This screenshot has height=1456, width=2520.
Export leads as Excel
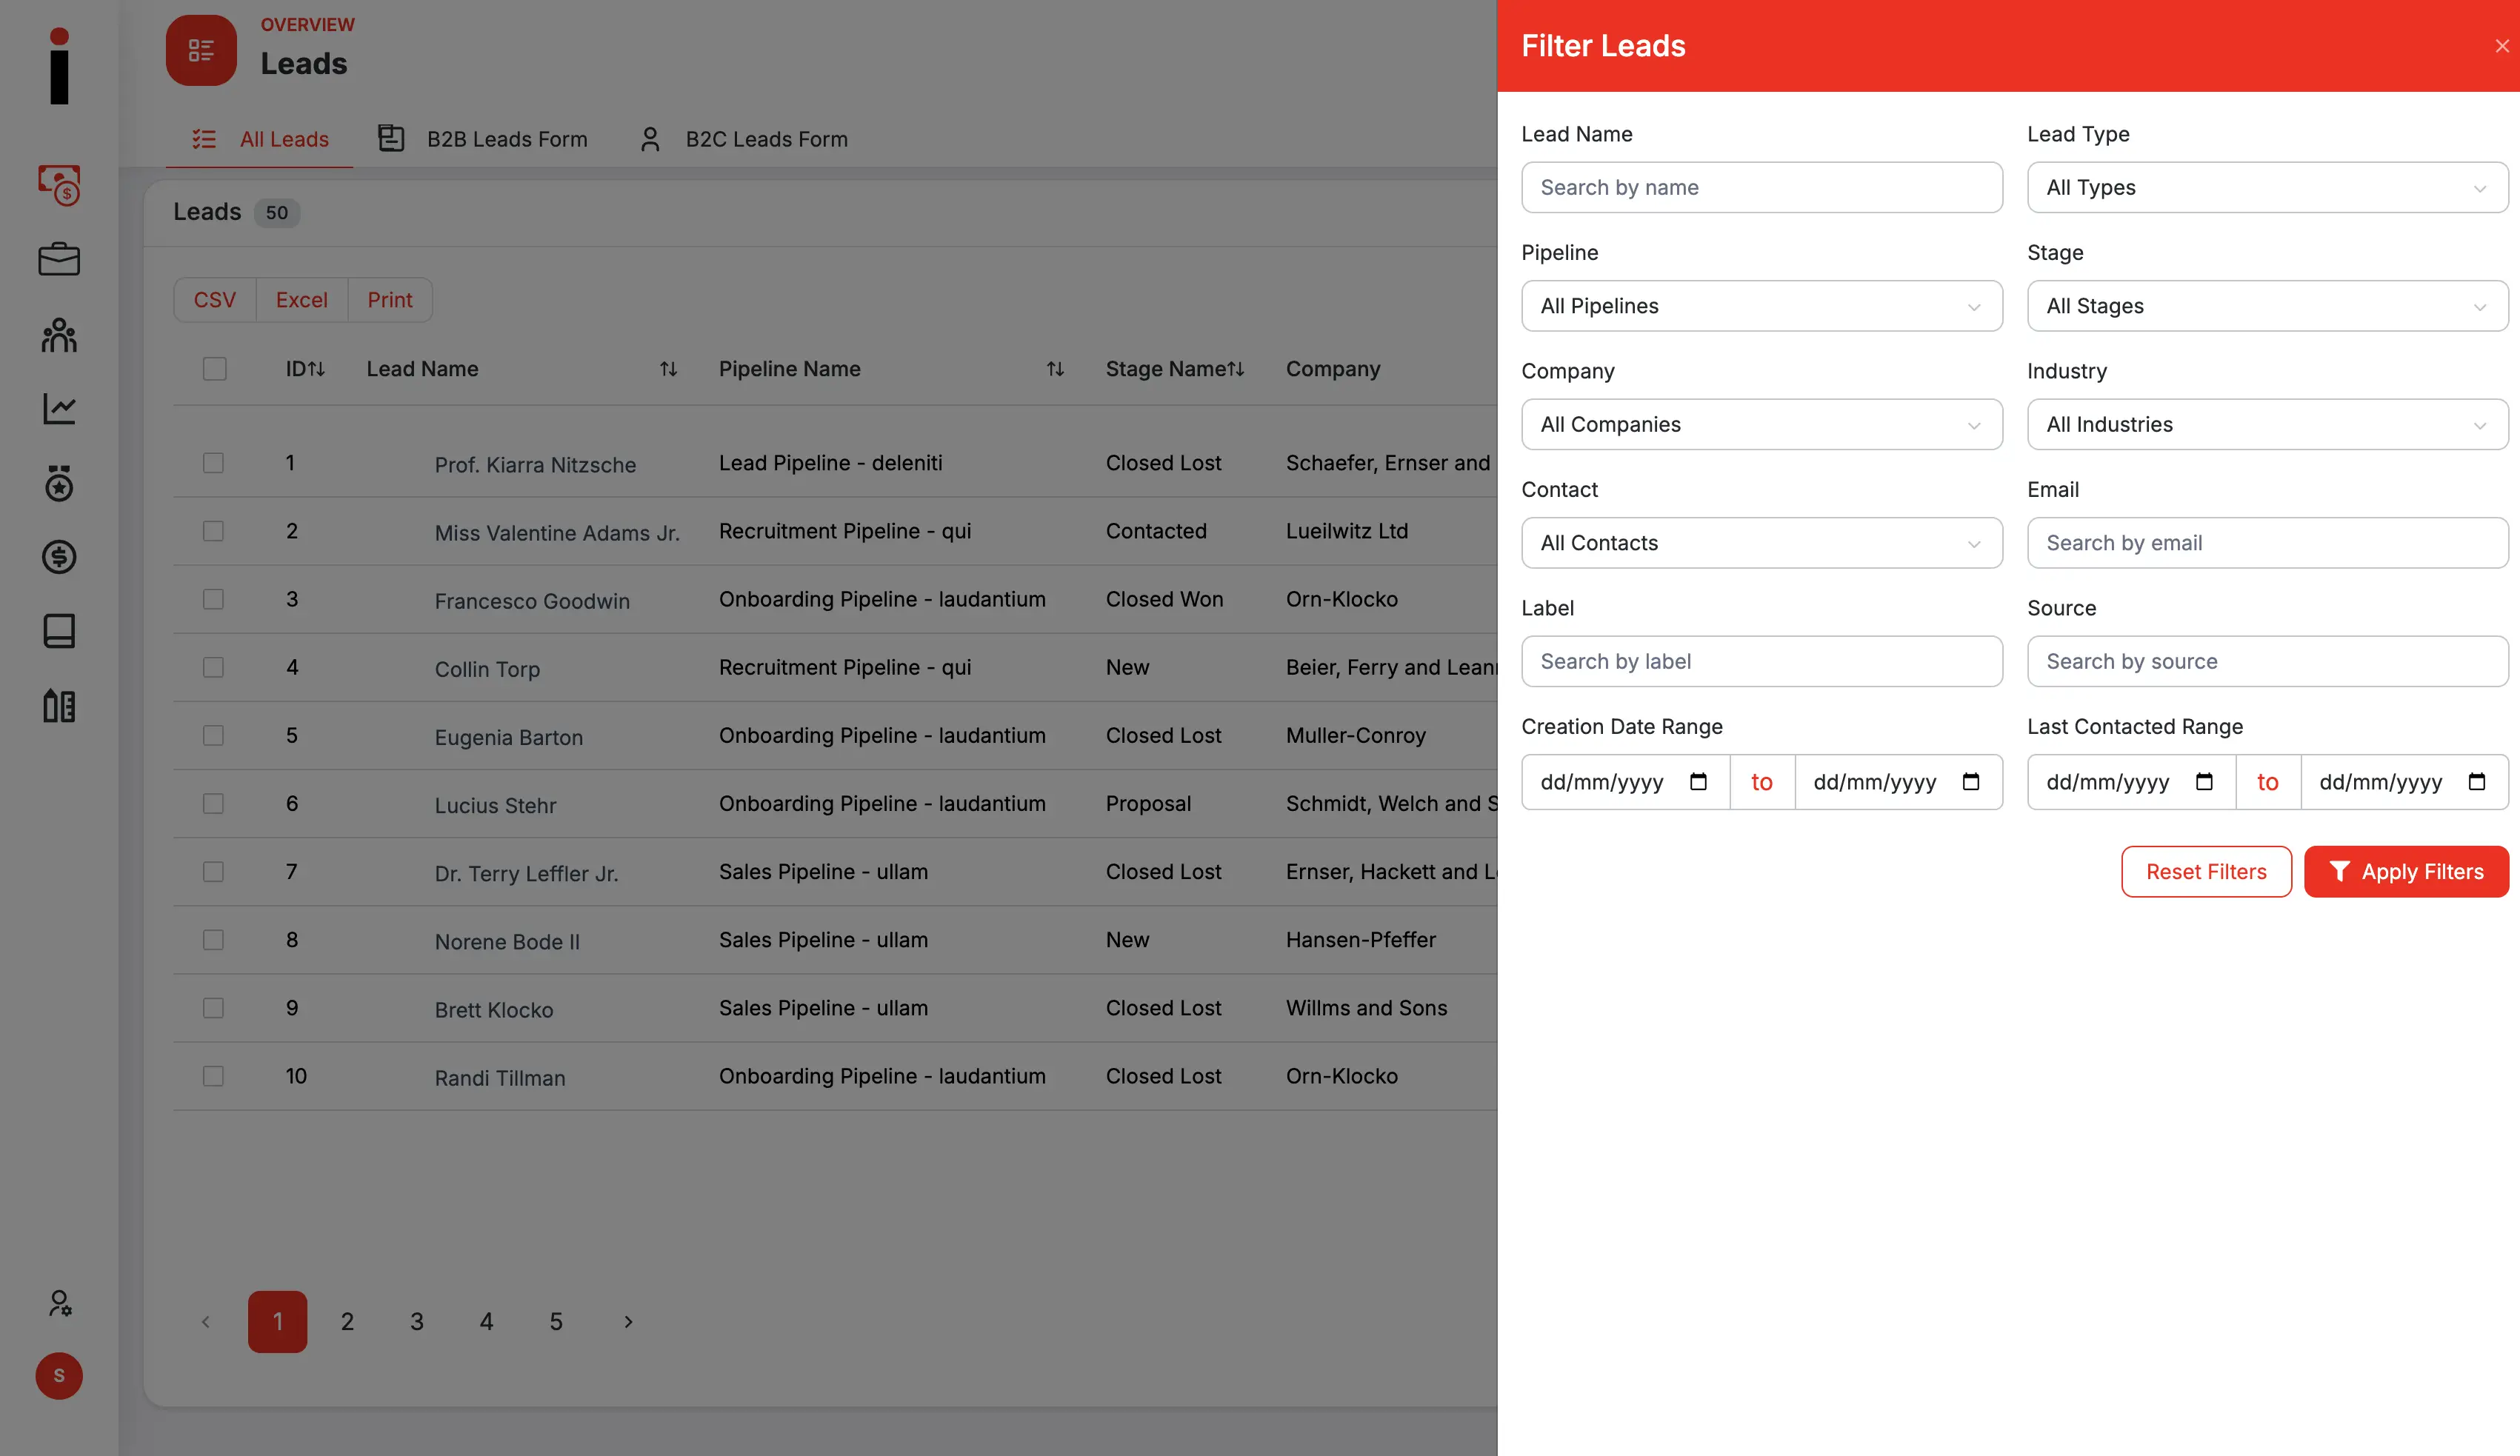point(302,300)
